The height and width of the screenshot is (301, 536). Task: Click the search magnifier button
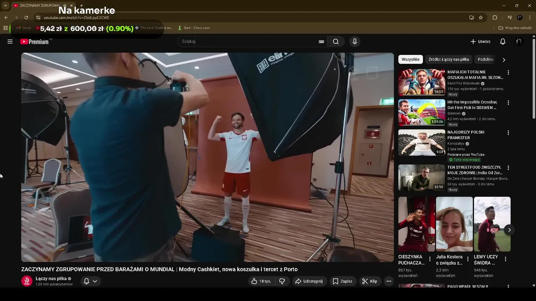coord(336,41)
